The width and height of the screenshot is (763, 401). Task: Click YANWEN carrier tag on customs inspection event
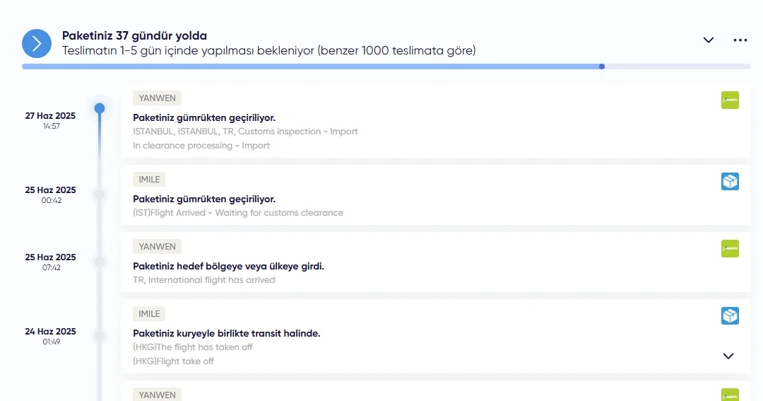(157, 98)
